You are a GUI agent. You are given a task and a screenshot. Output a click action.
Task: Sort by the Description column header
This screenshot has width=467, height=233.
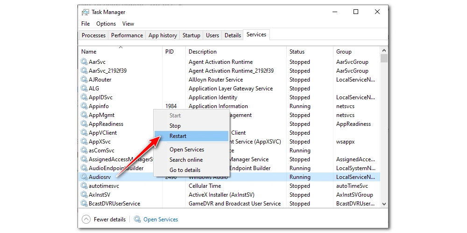pyautogui.click(x=236, y=52)
